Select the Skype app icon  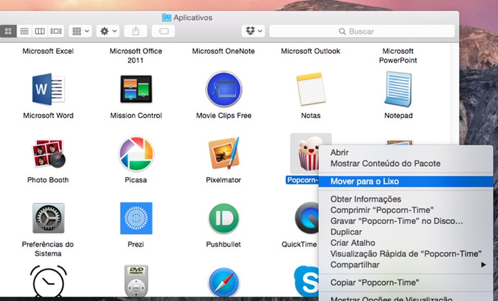[306, 281]
